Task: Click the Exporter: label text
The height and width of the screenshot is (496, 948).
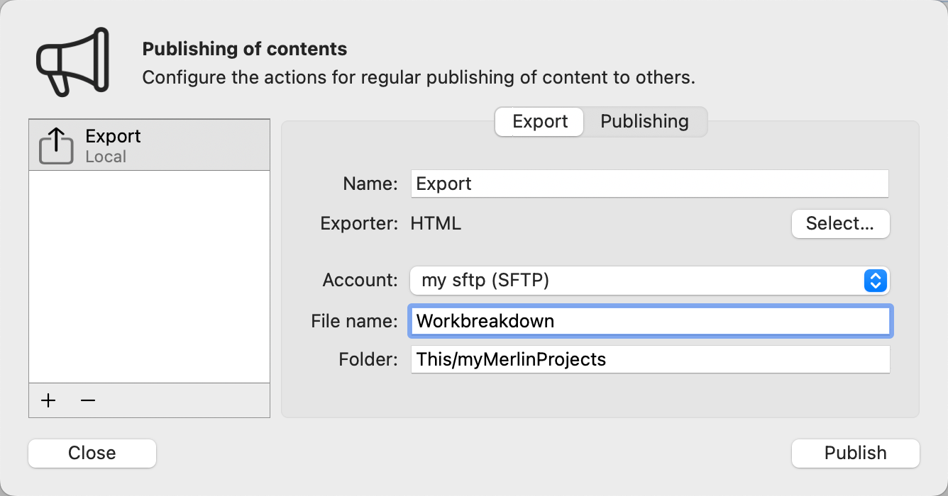Action: coord(358,223)
